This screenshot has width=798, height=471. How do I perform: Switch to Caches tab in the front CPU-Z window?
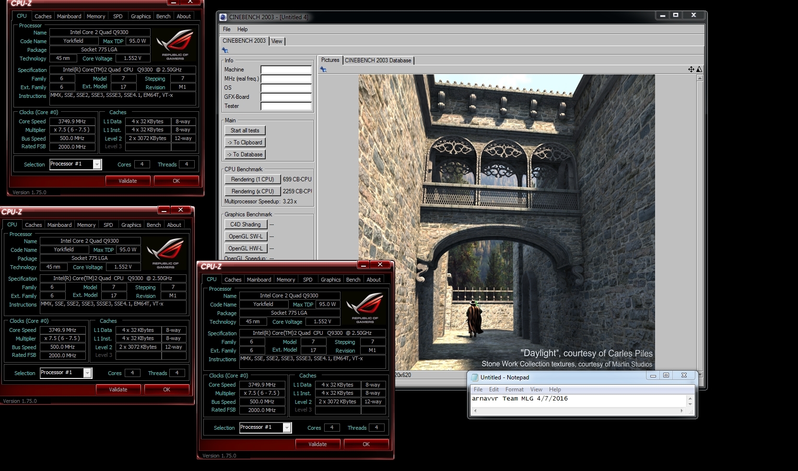pos(233,280)
